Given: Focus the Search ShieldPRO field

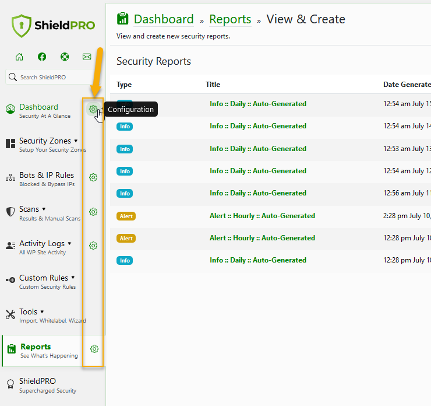Looking at the screenshot, I should [x=54, y=77].
